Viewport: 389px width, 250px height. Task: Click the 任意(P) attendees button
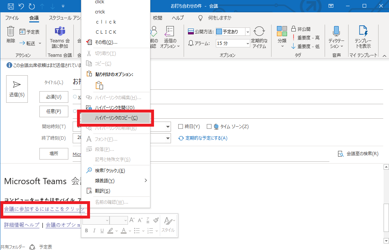54,111
